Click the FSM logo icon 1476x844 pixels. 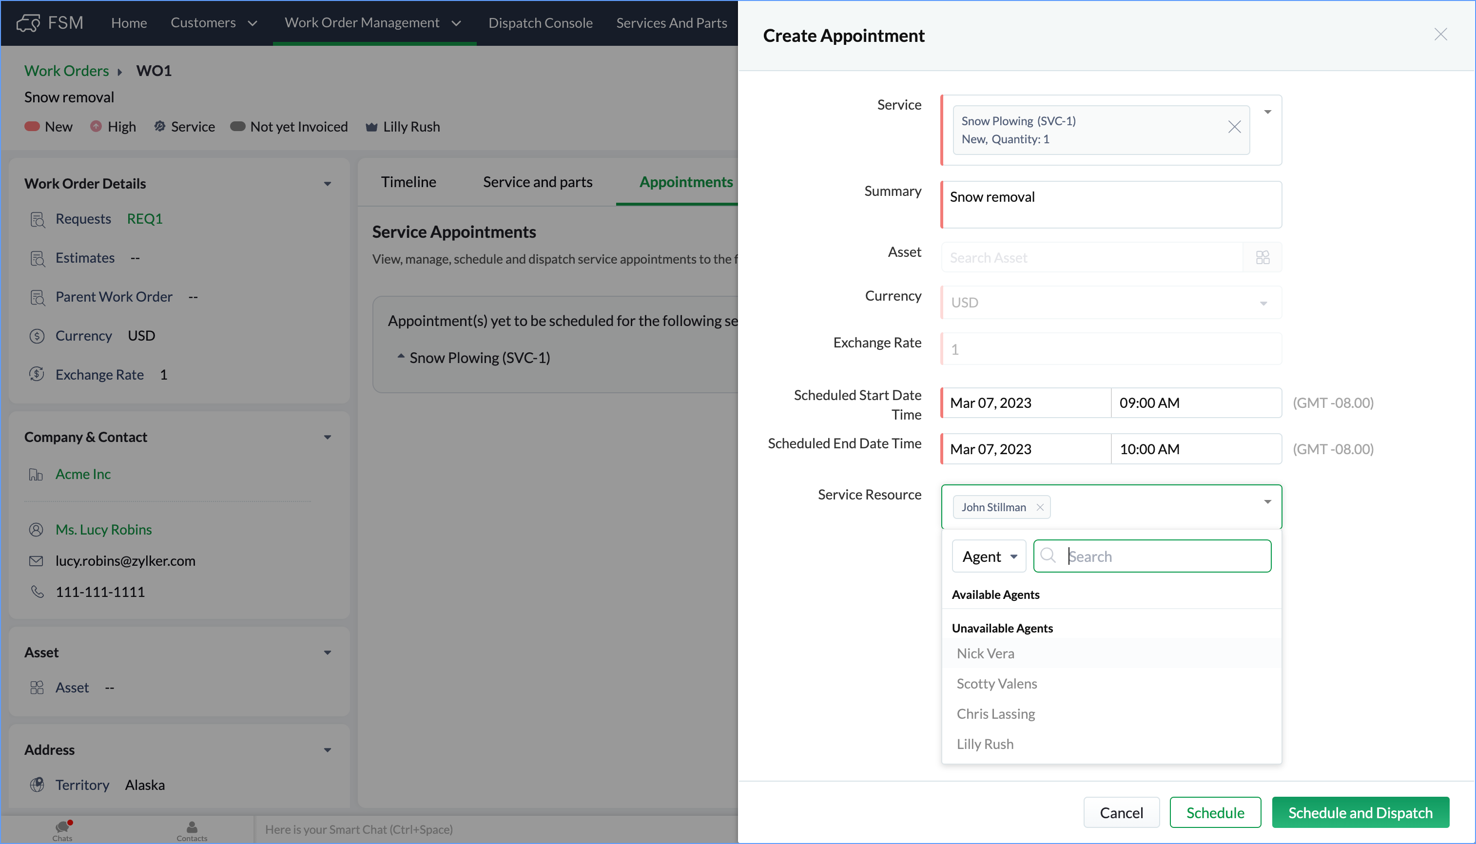pos(28,22)
